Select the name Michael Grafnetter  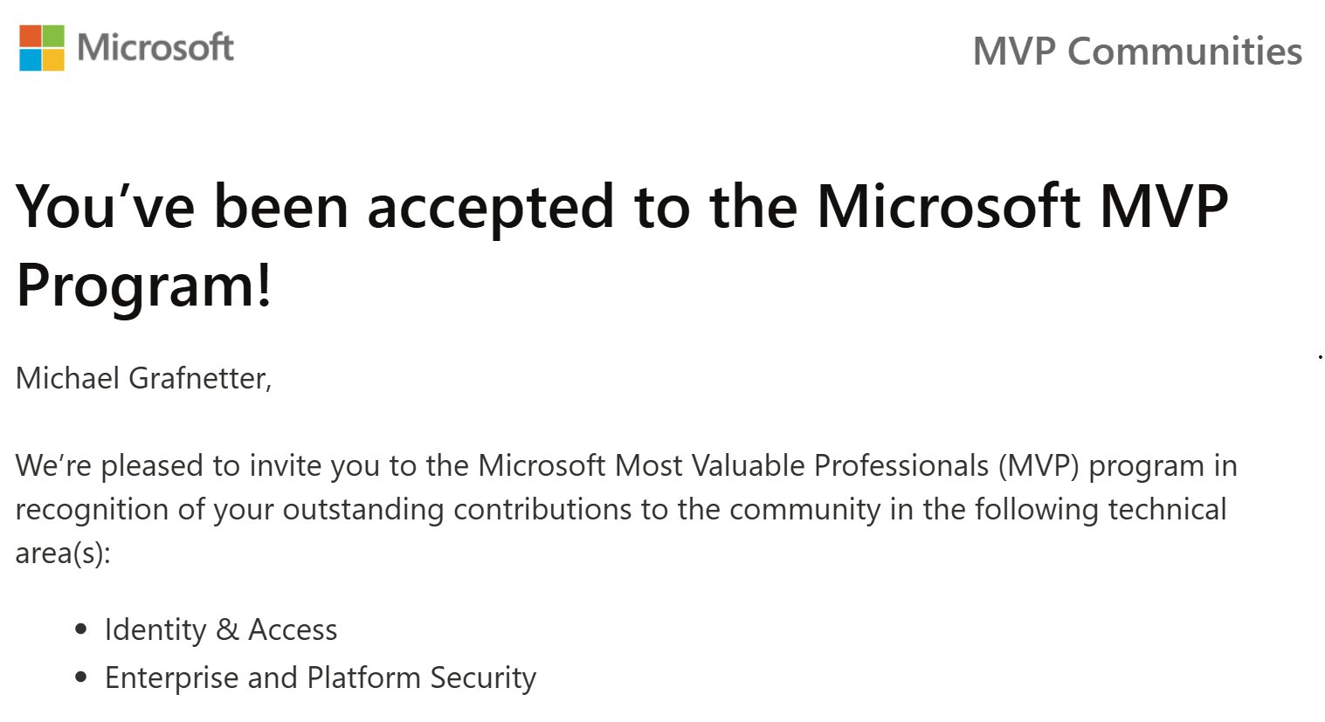pyautogui.click(x=143, y=378)
